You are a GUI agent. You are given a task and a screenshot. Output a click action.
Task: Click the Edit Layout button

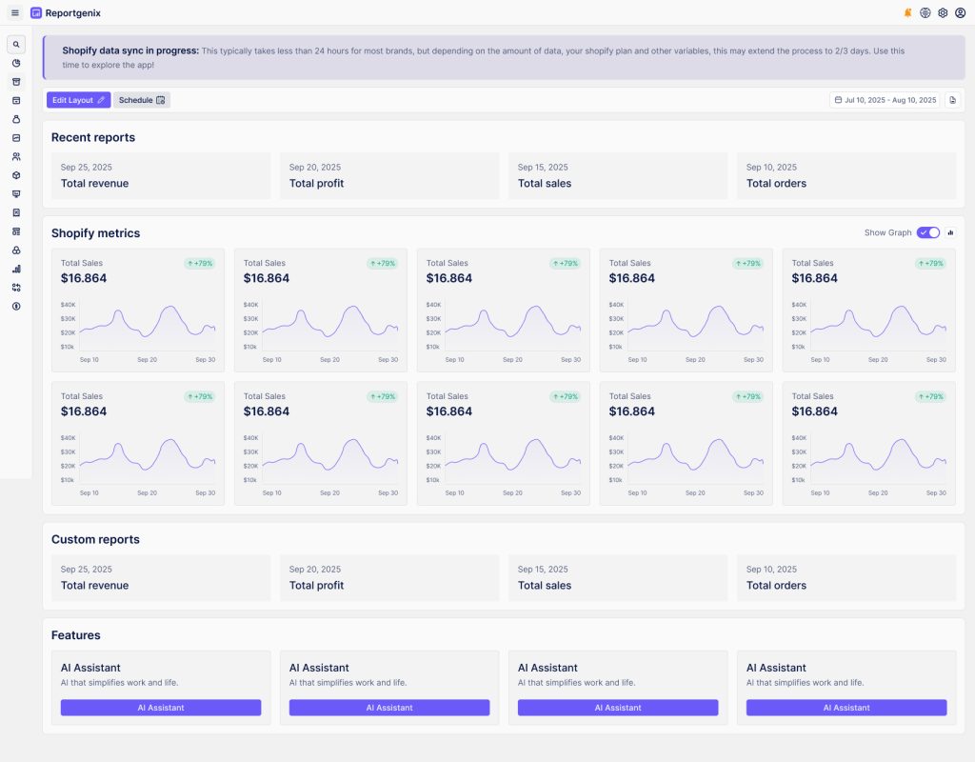78,100
